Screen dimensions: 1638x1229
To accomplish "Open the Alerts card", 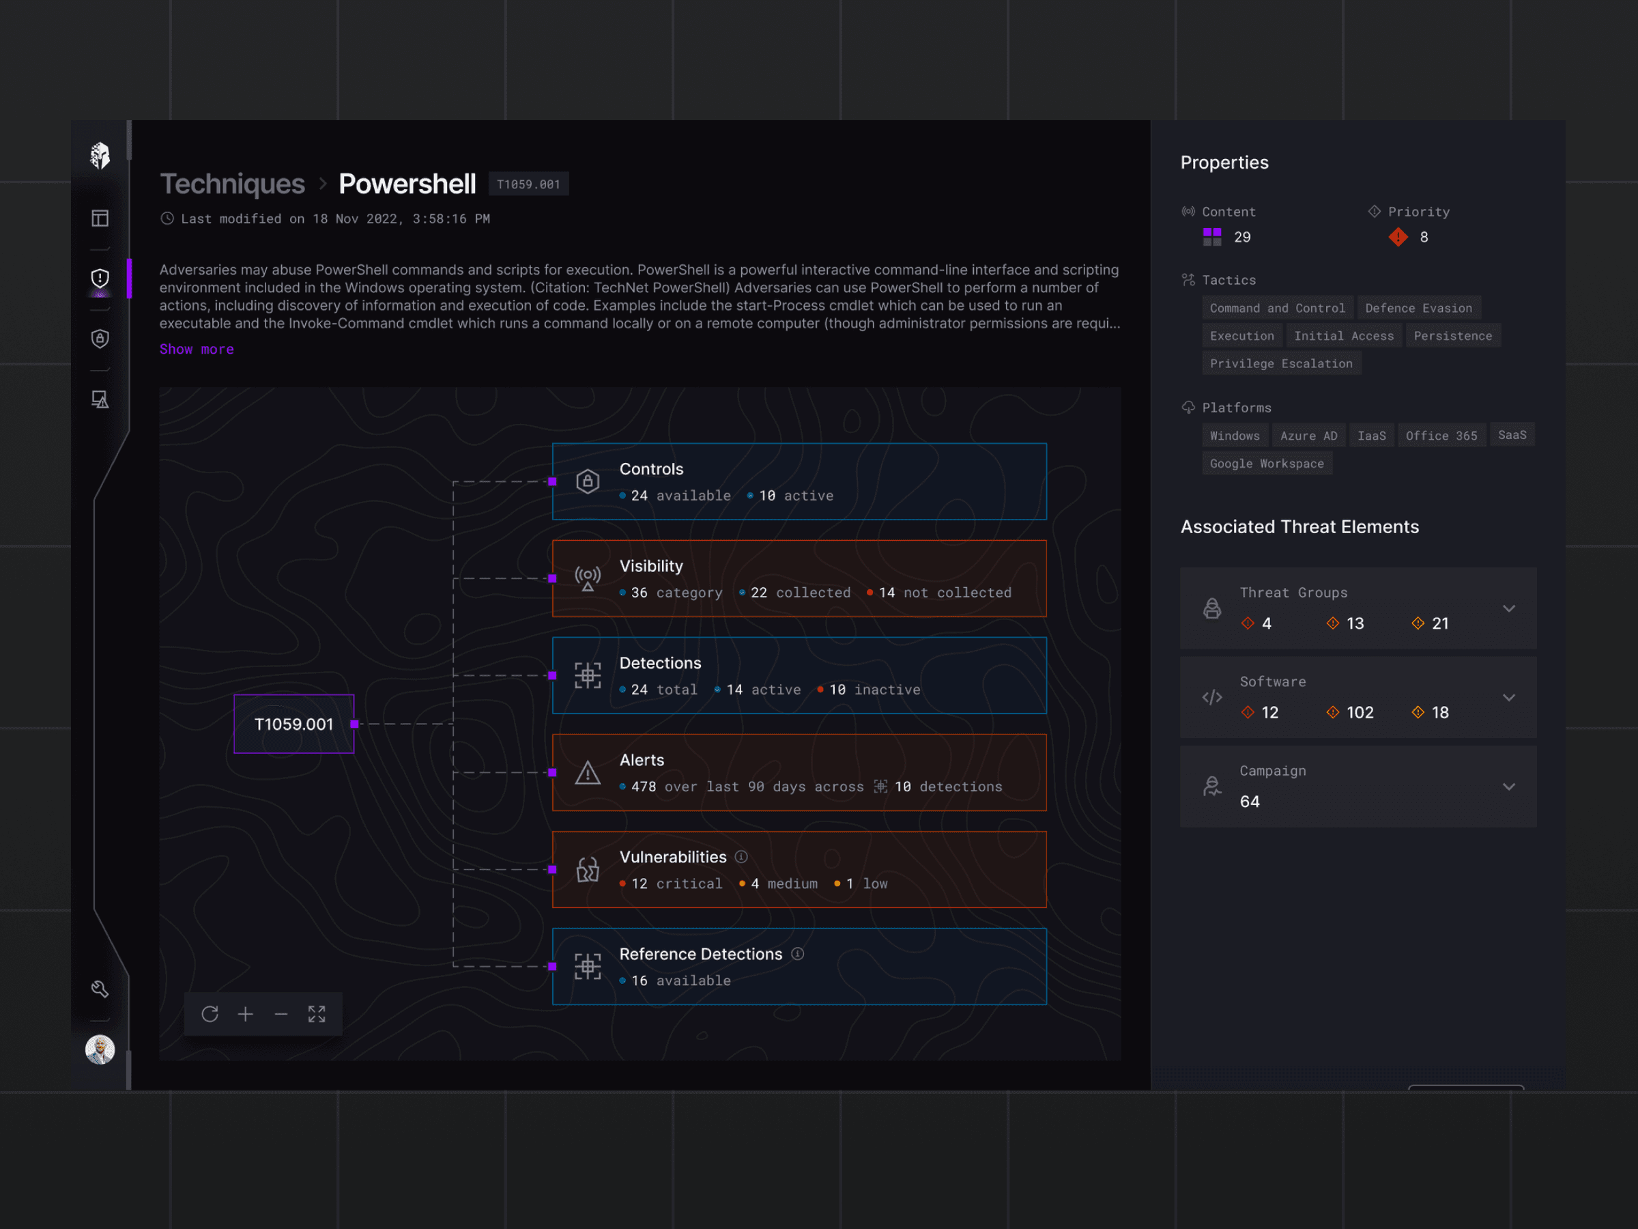I will 800,773.
